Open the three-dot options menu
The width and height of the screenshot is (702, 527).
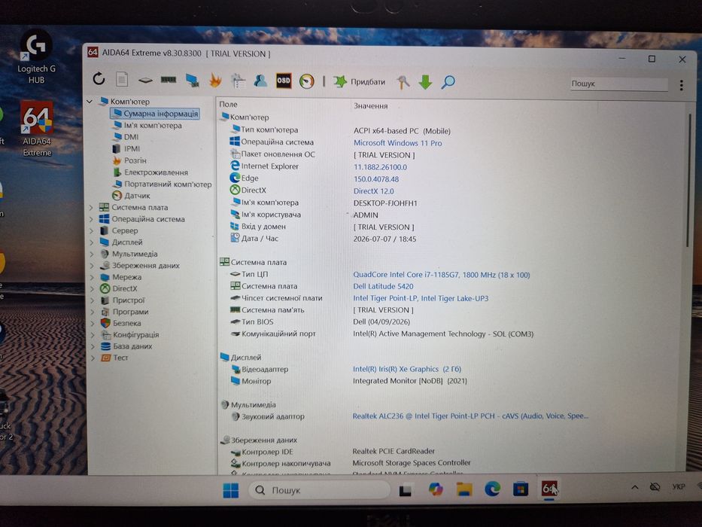[682, 85]
